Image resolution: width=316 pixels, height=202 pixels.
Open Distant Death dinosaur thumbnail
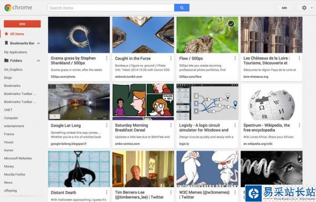[x=79, y=169]
